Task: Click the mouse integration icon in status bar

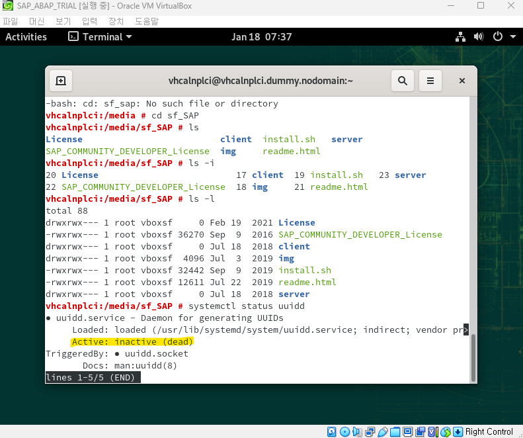Action: pos(445,431)
